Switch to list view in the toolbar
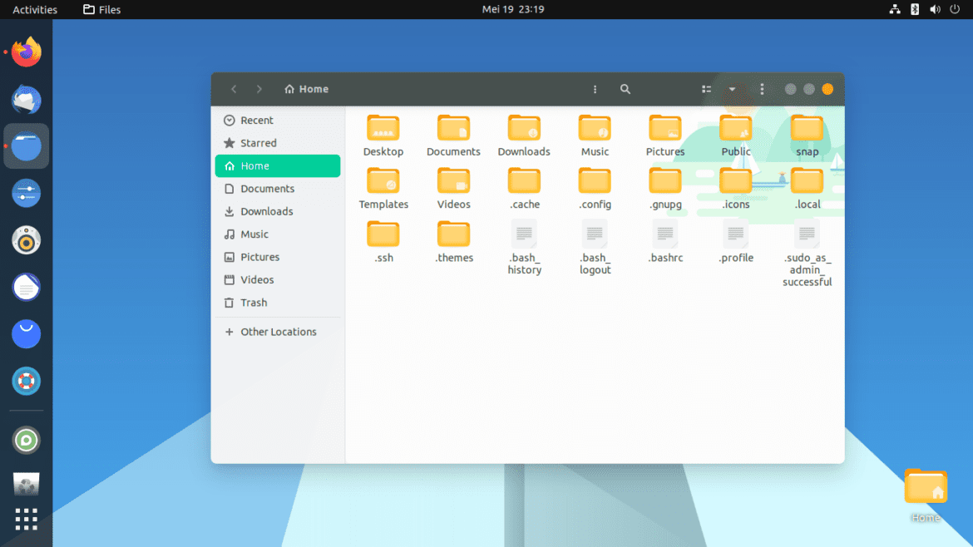 click(706, 89)
